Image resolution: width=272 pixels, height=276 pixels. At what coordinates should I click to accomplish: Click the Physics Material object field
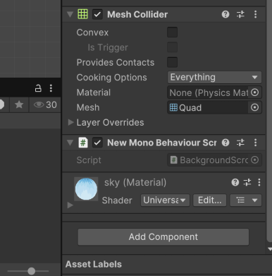click(208, 92)
